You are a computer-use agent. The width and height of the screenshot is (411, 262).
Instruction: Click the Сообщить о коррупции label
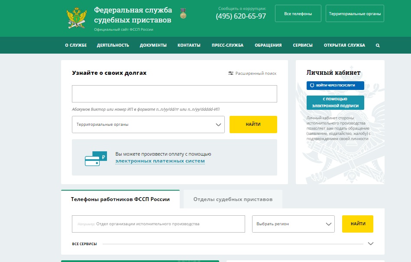click(242, 8)
